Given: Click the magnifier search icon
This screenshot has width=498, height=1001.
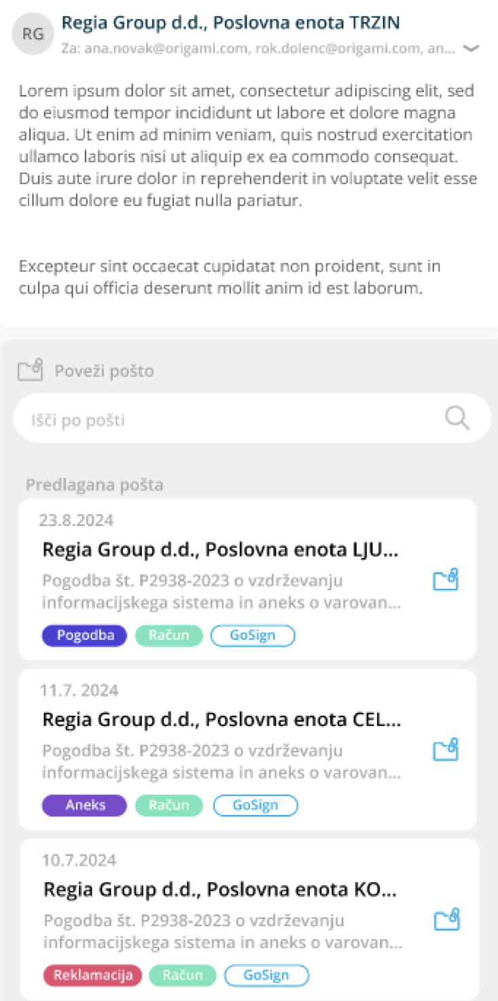Looking at the screenshot, I should 457,418.
